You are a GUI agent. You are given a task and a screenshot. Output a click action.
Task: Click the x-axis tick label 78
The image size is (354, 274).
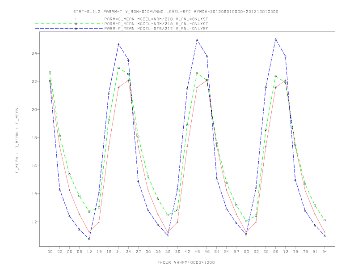305,252
